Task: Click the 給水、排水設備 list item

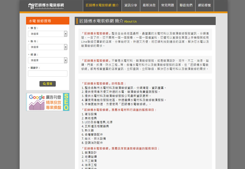Action: coord(94,139)
